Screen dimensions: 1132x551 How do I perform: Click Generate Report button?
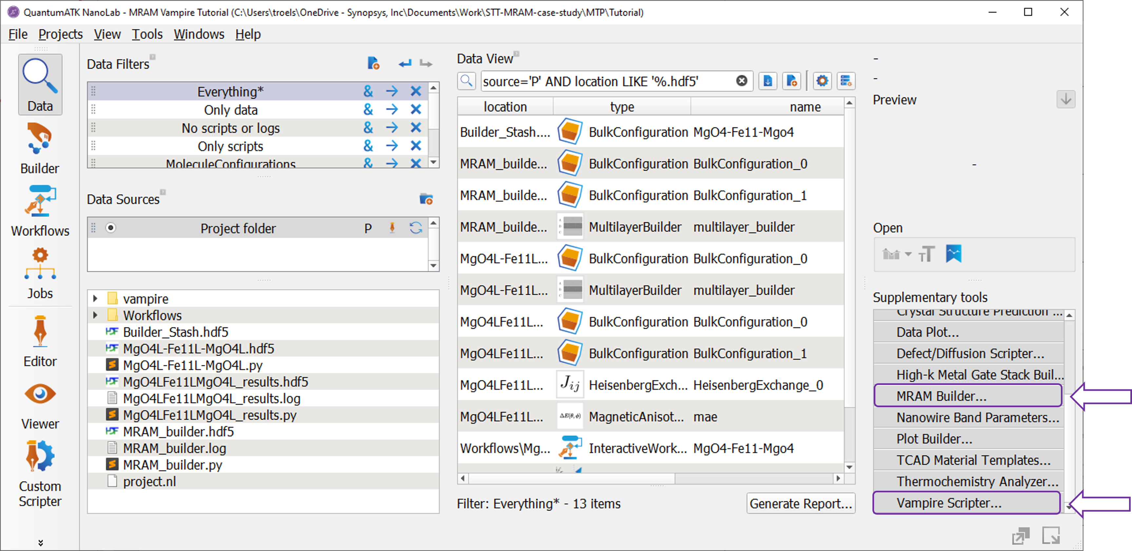(x=801, y=503)
